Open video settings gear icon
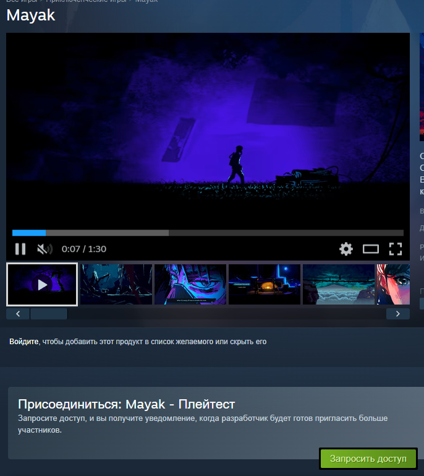424x476 pixels. click(x=346, y=249)
